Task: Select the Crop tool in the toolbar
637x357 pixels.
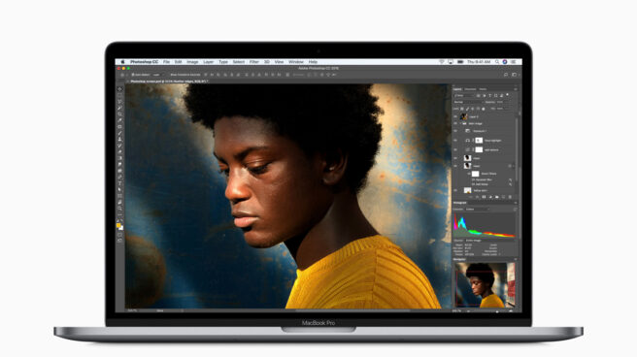Action: 119,114
